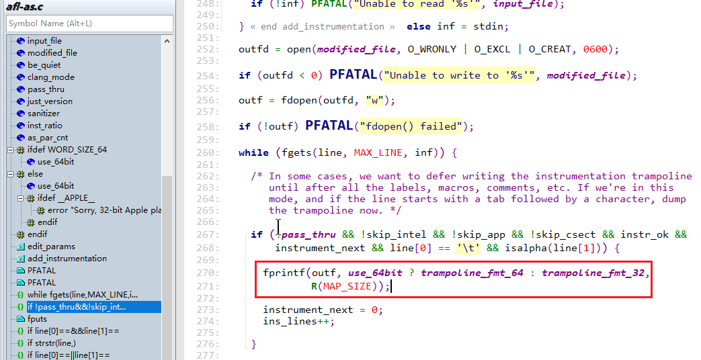Click use_64bit in the fprintf line
The height and width of the screenshot is (360, 701).
pos(375,273)
